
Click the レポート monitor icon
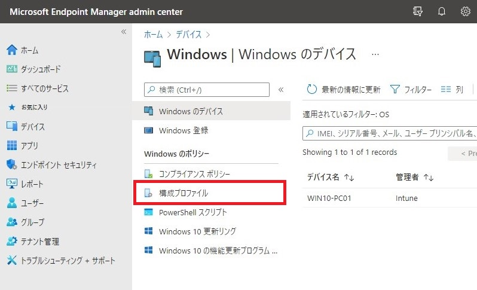click(x=12, y=184)
